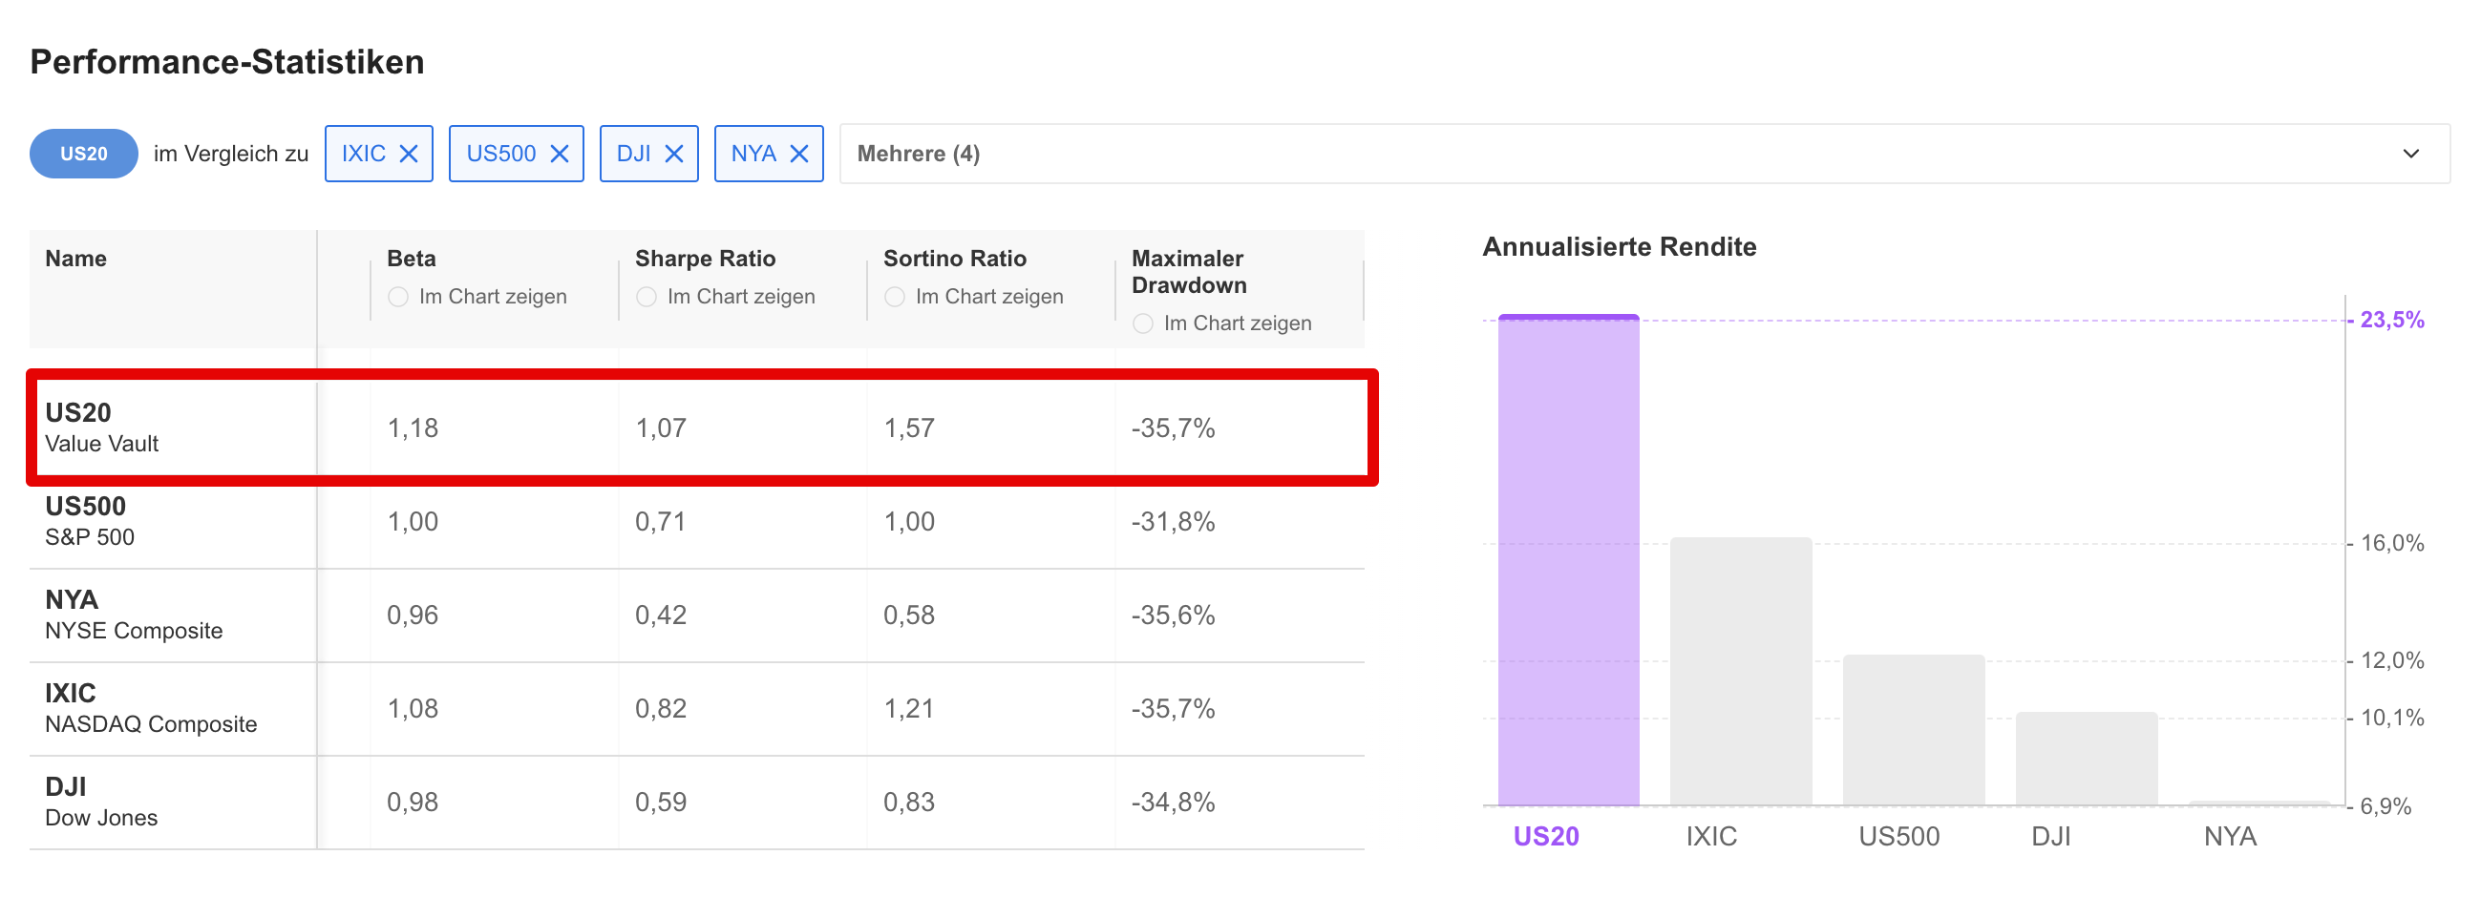This screenshot has width=2481, height=897.
Task: Click the Annualisierte Rendite chart title
Action: click(1619, 247)
